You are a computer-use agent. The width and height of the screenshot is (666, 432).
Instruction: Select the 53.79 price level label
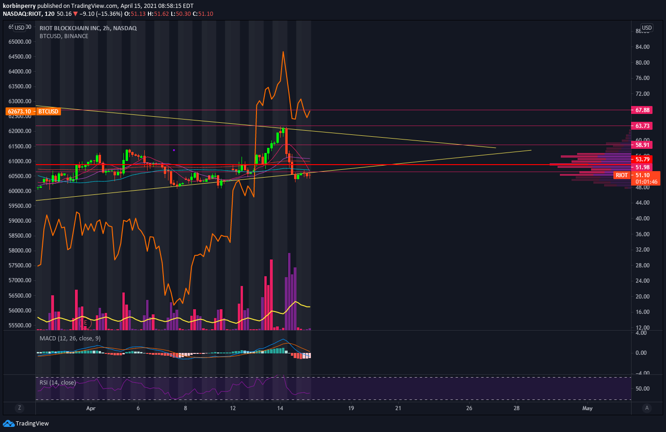pyautogui.click(x=642, y=160)
